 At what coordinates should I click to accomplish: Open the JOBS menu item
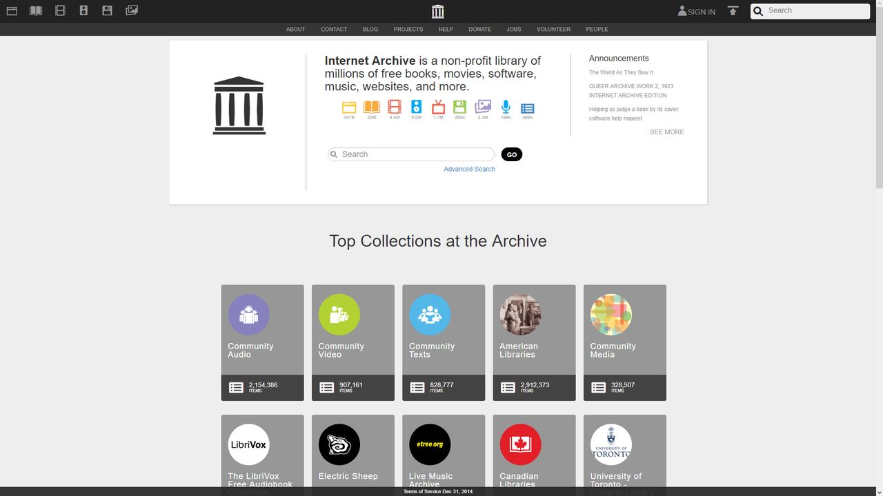coord(514,30)
